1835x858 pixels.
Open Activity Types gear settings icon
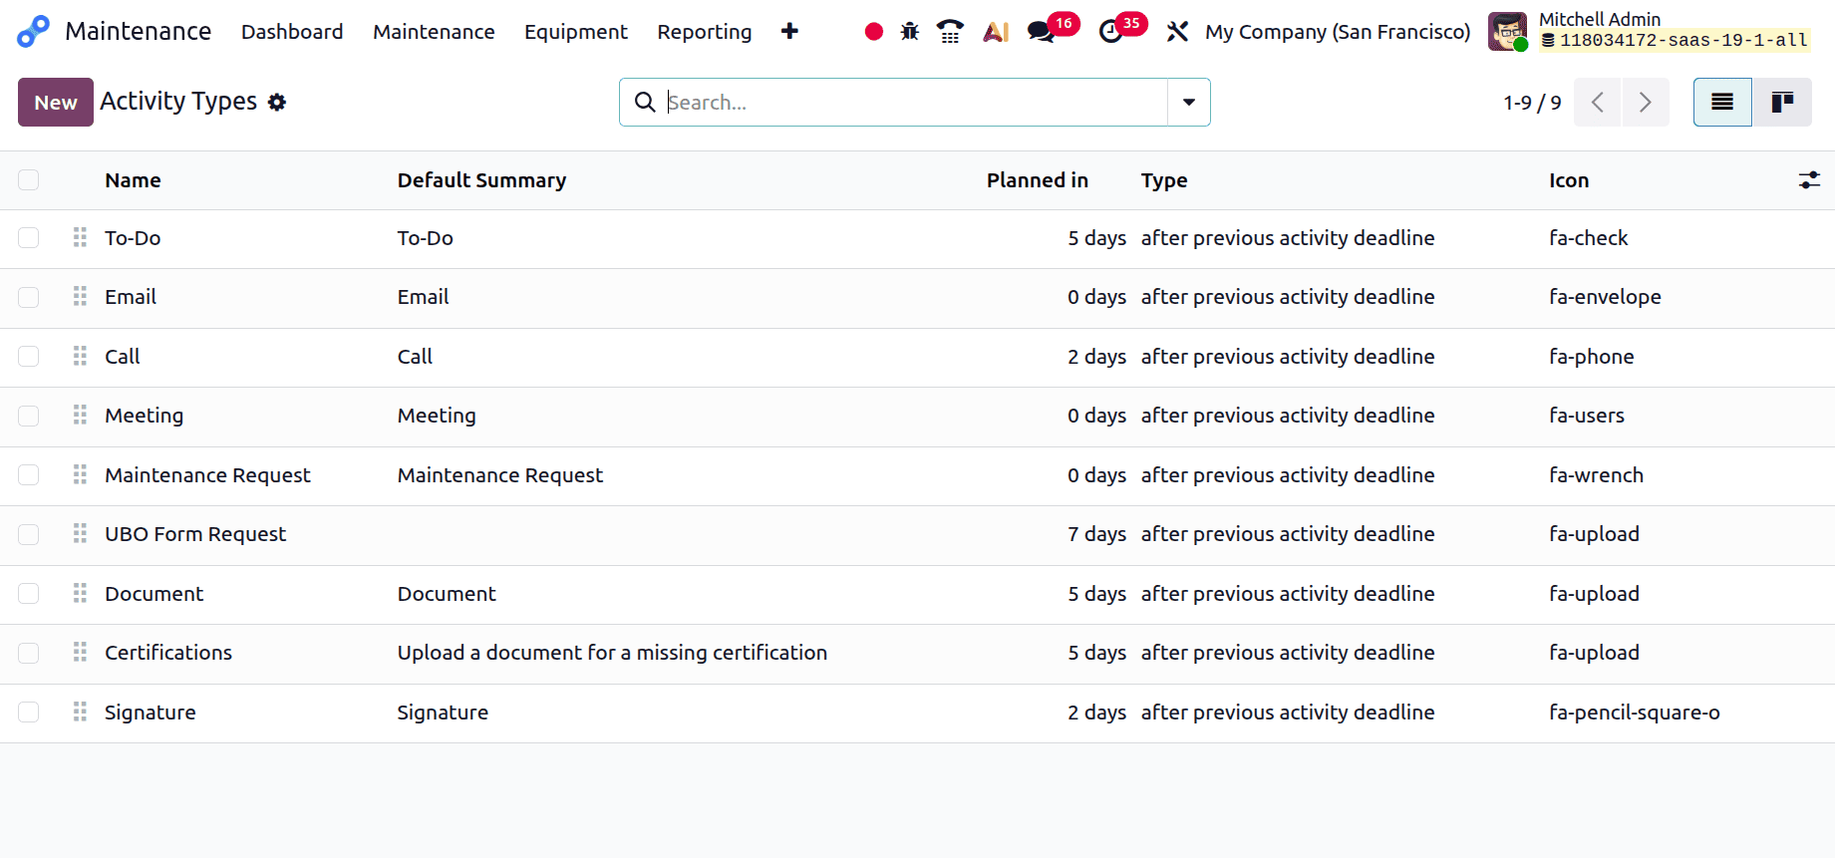point(277,102)
